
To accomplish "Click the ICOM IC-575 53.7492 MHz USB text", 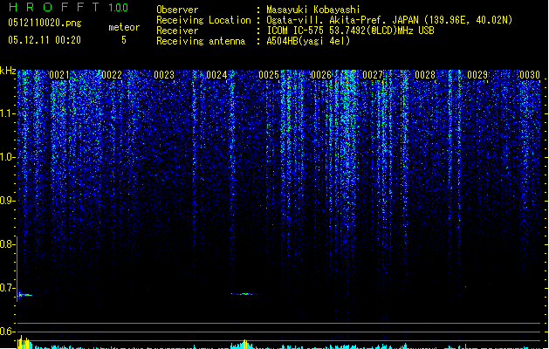I will click(351, 31).
